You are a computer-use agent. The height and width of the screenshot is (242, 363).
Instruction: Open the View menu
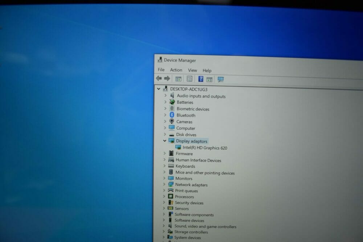tap(192, 70)
